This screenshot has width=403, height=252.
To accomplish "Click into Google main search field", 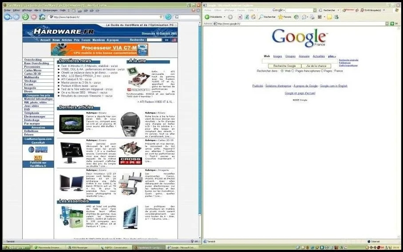I will click(x=300, y=61).
